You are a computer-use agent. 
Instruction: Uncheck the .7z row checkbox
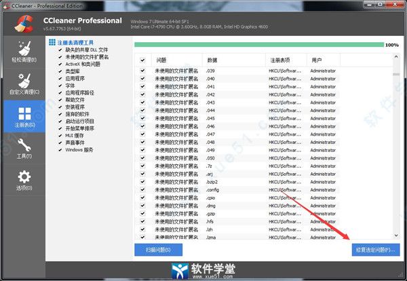(x=142, y=166)
